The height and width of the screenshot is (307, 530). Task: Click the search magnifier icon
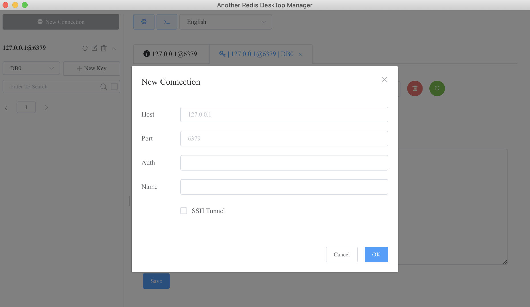pos(103,87)
